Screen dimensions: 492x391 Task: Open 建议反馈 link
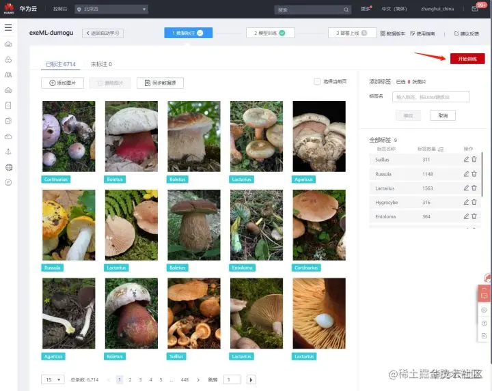click(x=467, y=33)
